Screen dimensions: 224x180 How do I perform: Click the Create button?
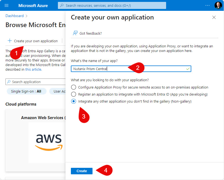[82, 171]
